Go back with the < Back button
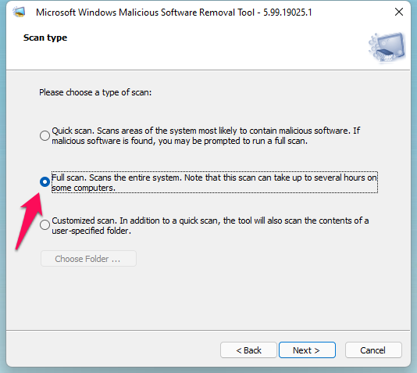Viewport: 417px width, 373px height. (248, 350)
